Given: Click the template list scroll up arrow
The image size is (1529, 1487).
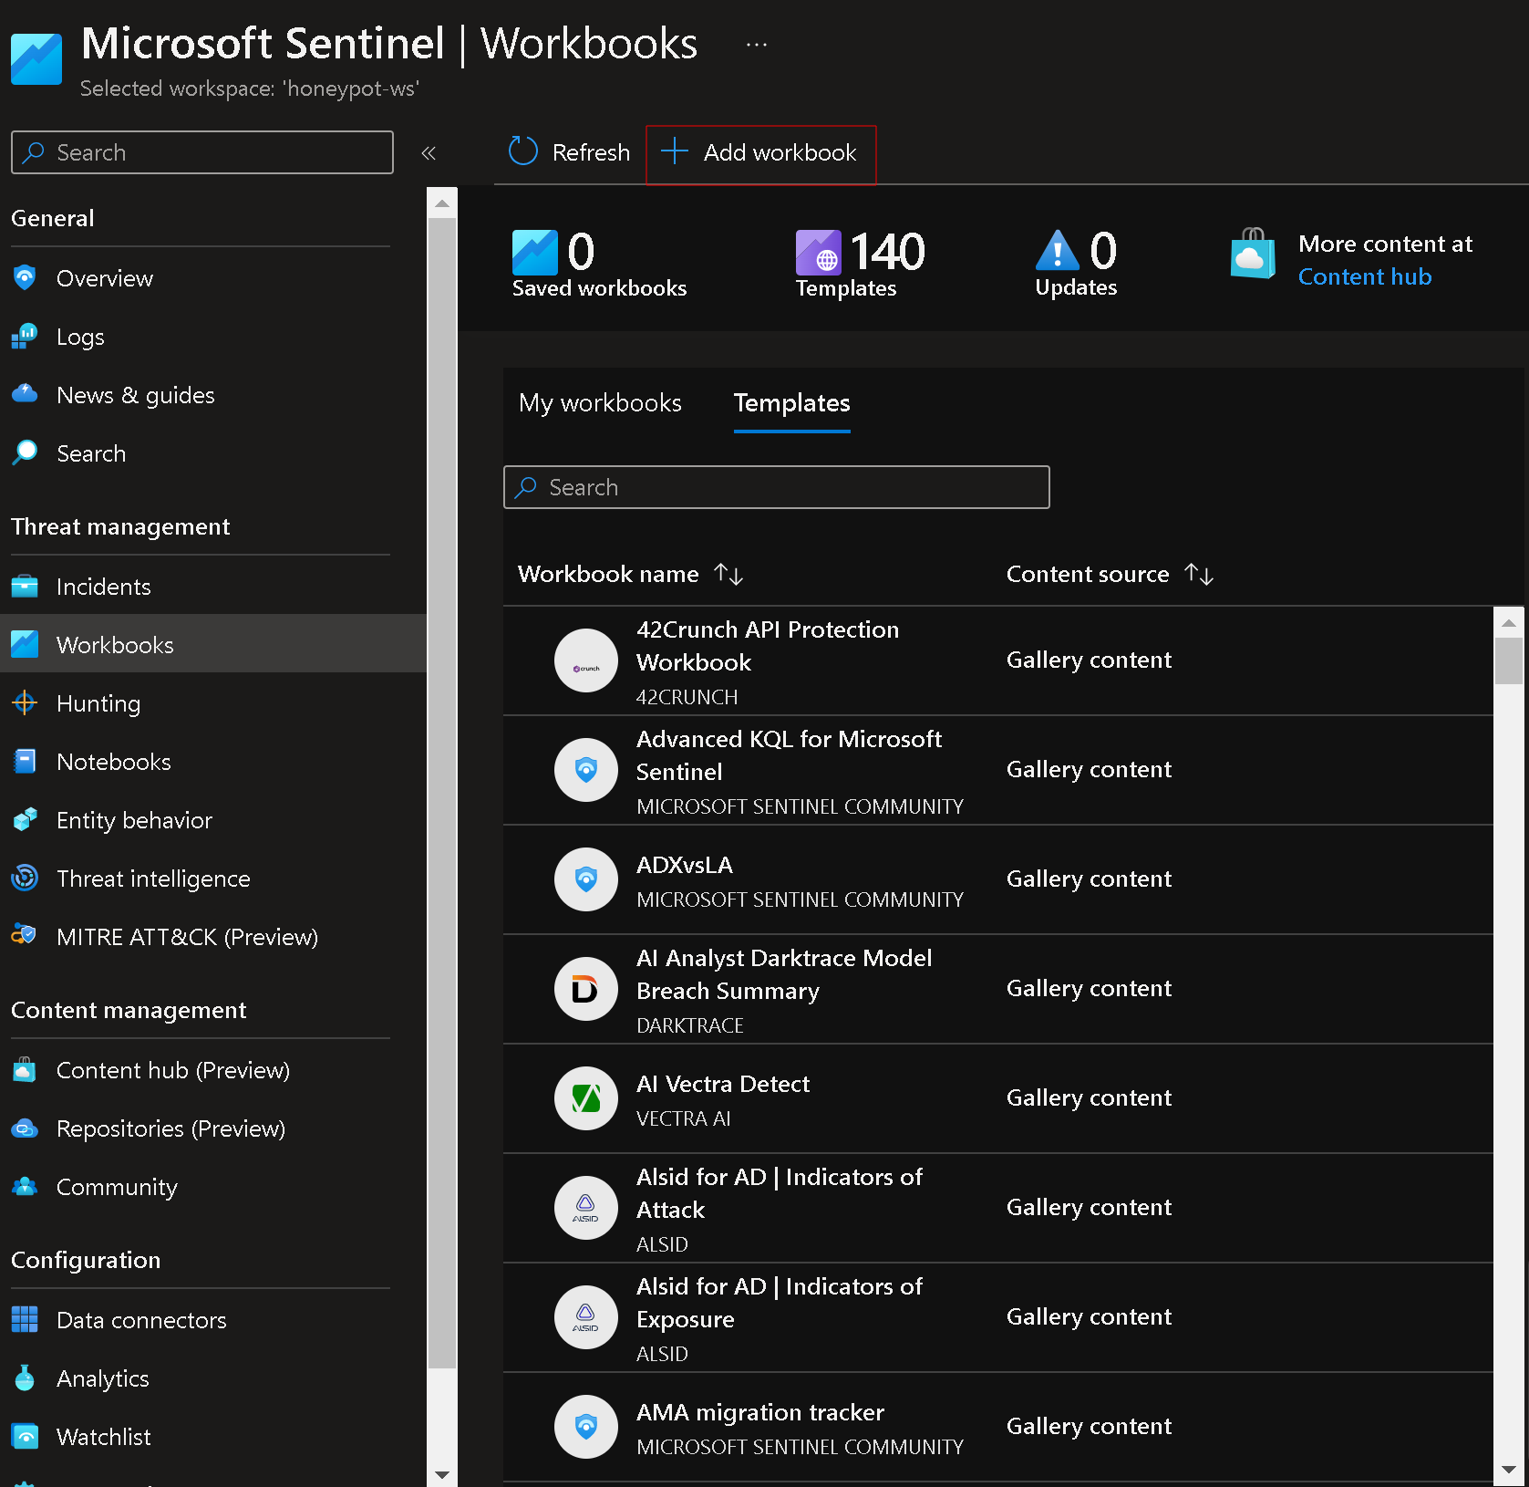Looking at the screenshot, I should click(1509, 623).
